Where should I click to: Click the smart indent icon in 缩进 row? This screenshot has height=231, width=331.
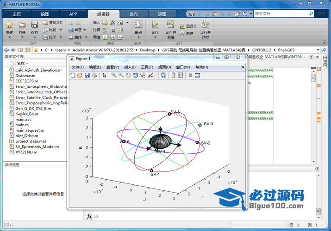(105, 37)
